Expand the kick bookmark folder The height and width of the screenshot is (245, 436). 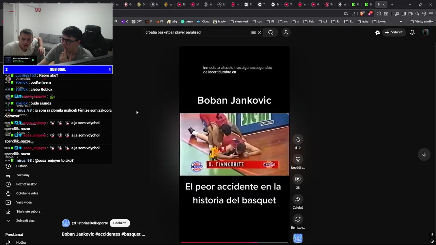(x=309, y=21)
